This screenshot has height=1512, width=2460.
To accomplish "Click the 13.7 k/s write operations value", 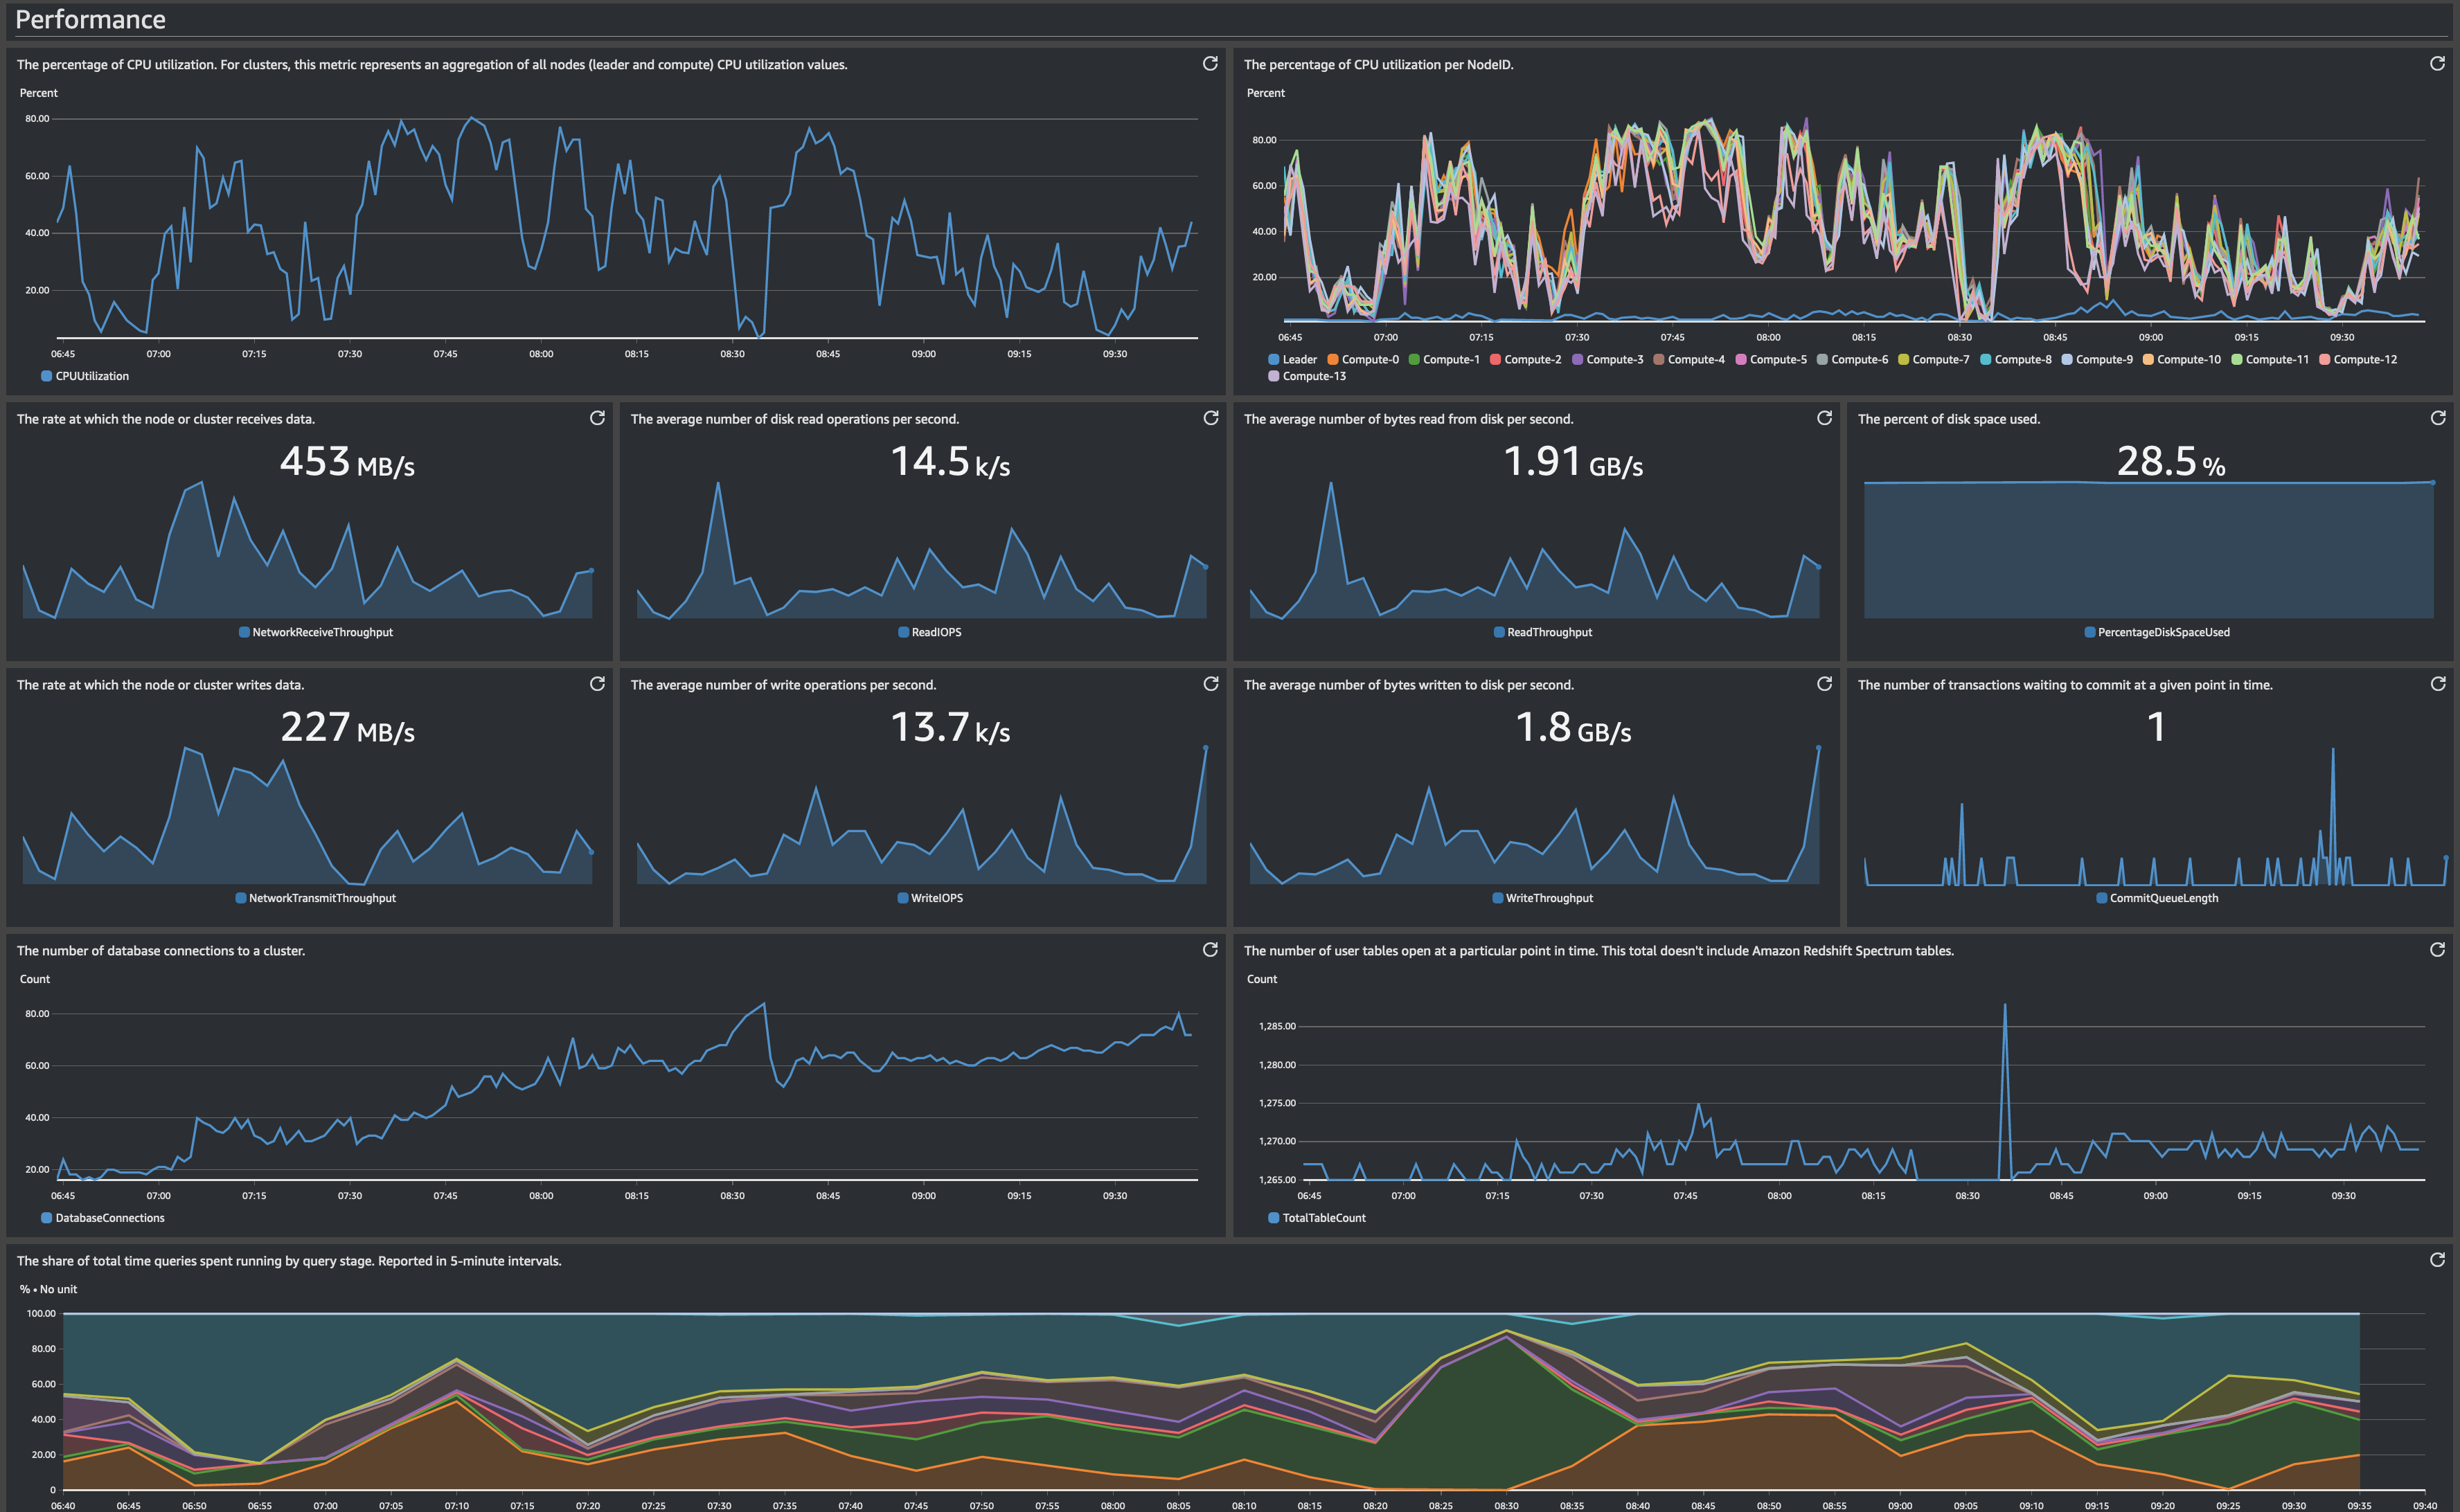I will coord(950,728).
